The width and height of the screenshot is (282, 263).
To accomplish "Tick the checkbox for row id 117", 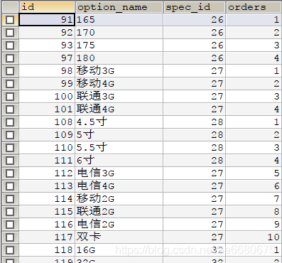I will click(x=10, y=237).
